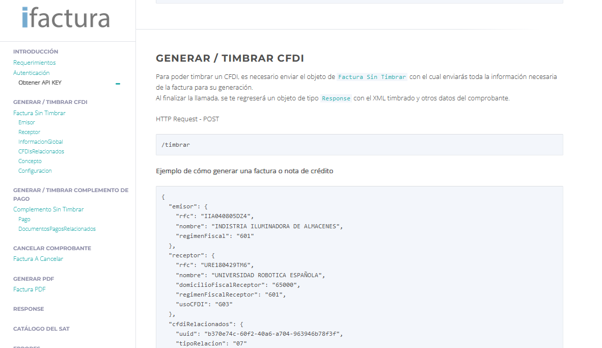Click the /timbrar endpoint code block

pyautogui.click(x=359, y=145)
